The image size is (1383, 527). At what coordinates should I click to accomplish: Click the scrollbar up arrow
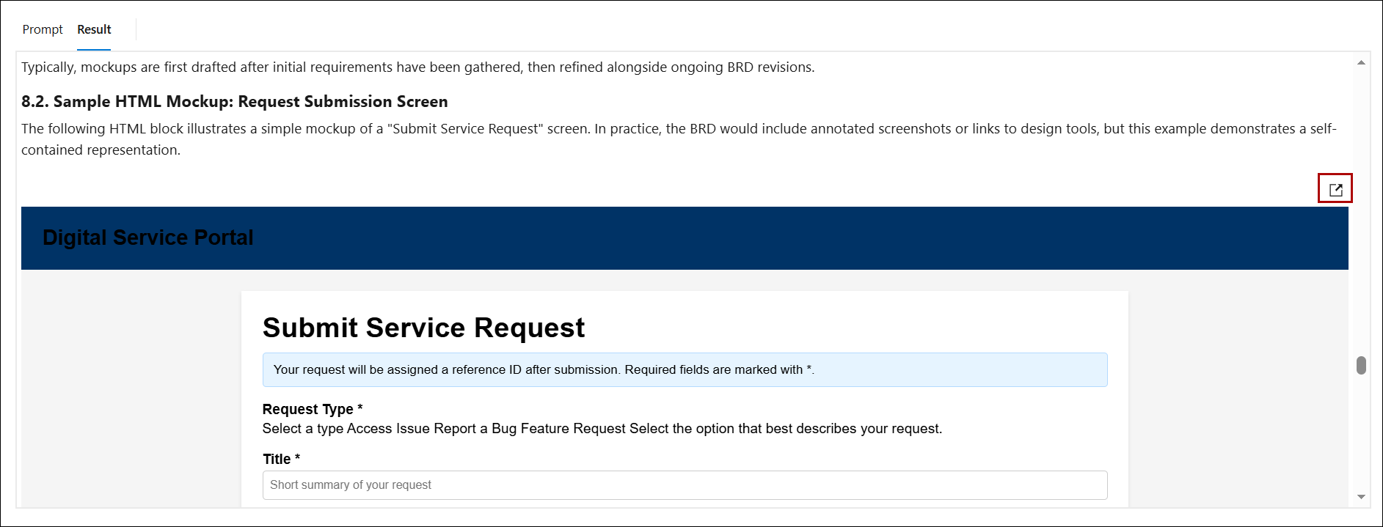coord(1361,63)
